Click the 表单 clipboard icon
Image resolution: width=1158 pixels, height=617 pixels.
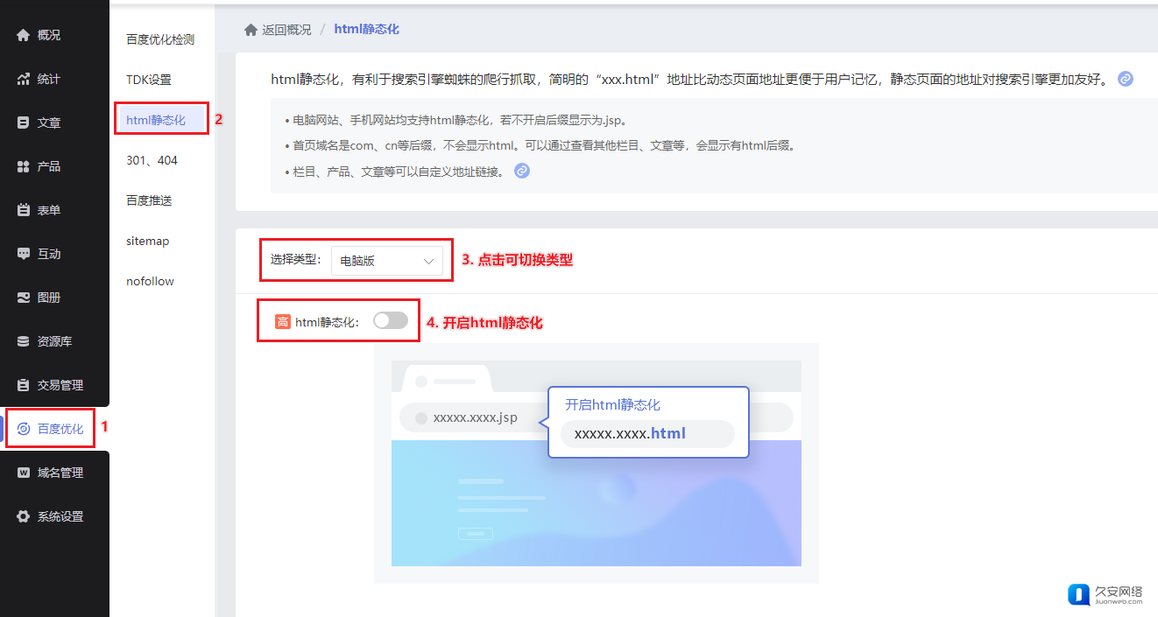tap(24, 210)
